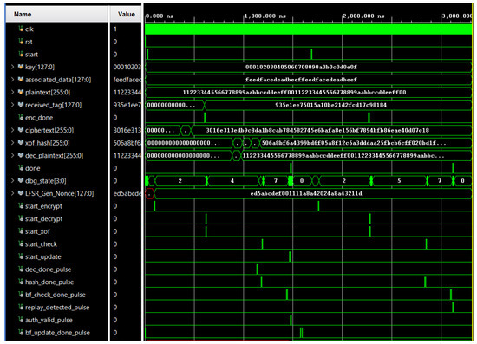Click the ciphertext waveform value 3016e313edb9...
Viewport: 477px width, 344px height.
pyautogui.click(x=317, y=130)
